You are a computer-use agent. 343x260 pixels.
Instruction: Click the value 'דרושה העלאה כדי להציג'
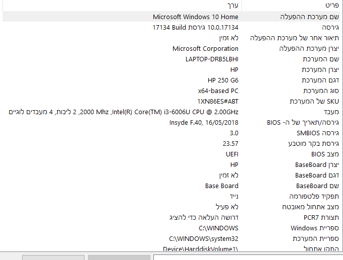(x=204, y=218)
